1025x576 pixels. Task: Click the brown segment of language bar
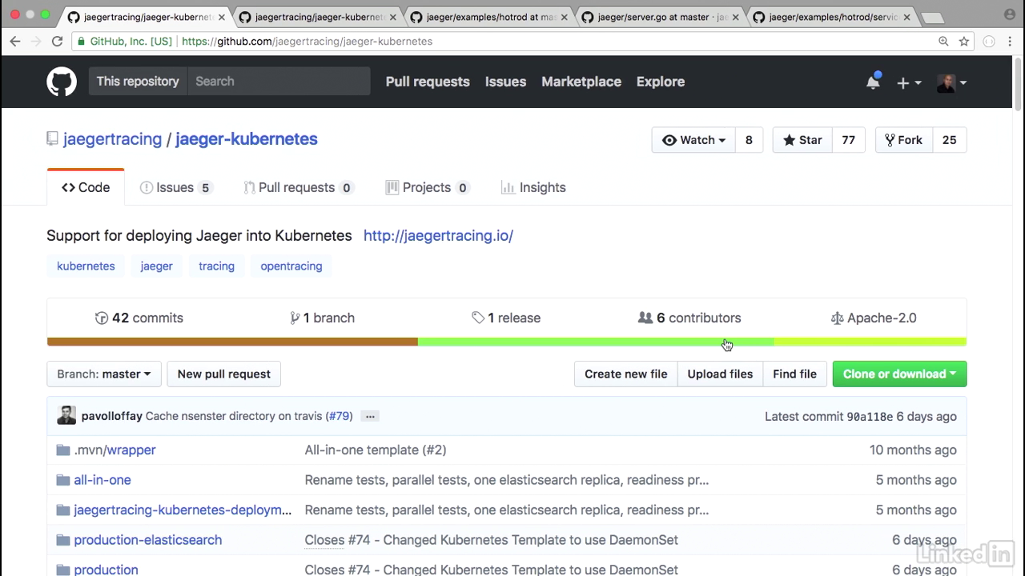pyautogui.click(x=232, y=342)
